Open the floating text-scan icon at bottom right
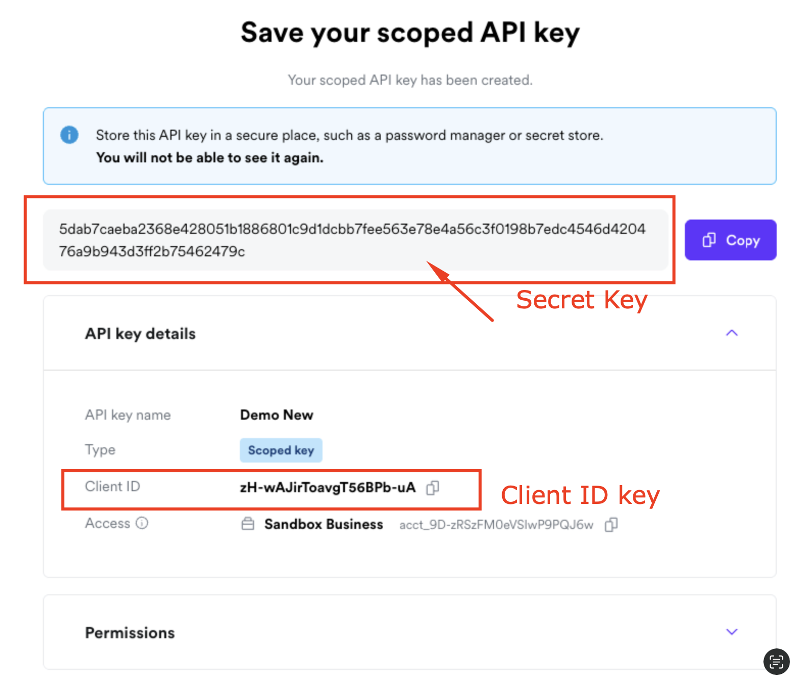790x677 pixels. point(776,662)
